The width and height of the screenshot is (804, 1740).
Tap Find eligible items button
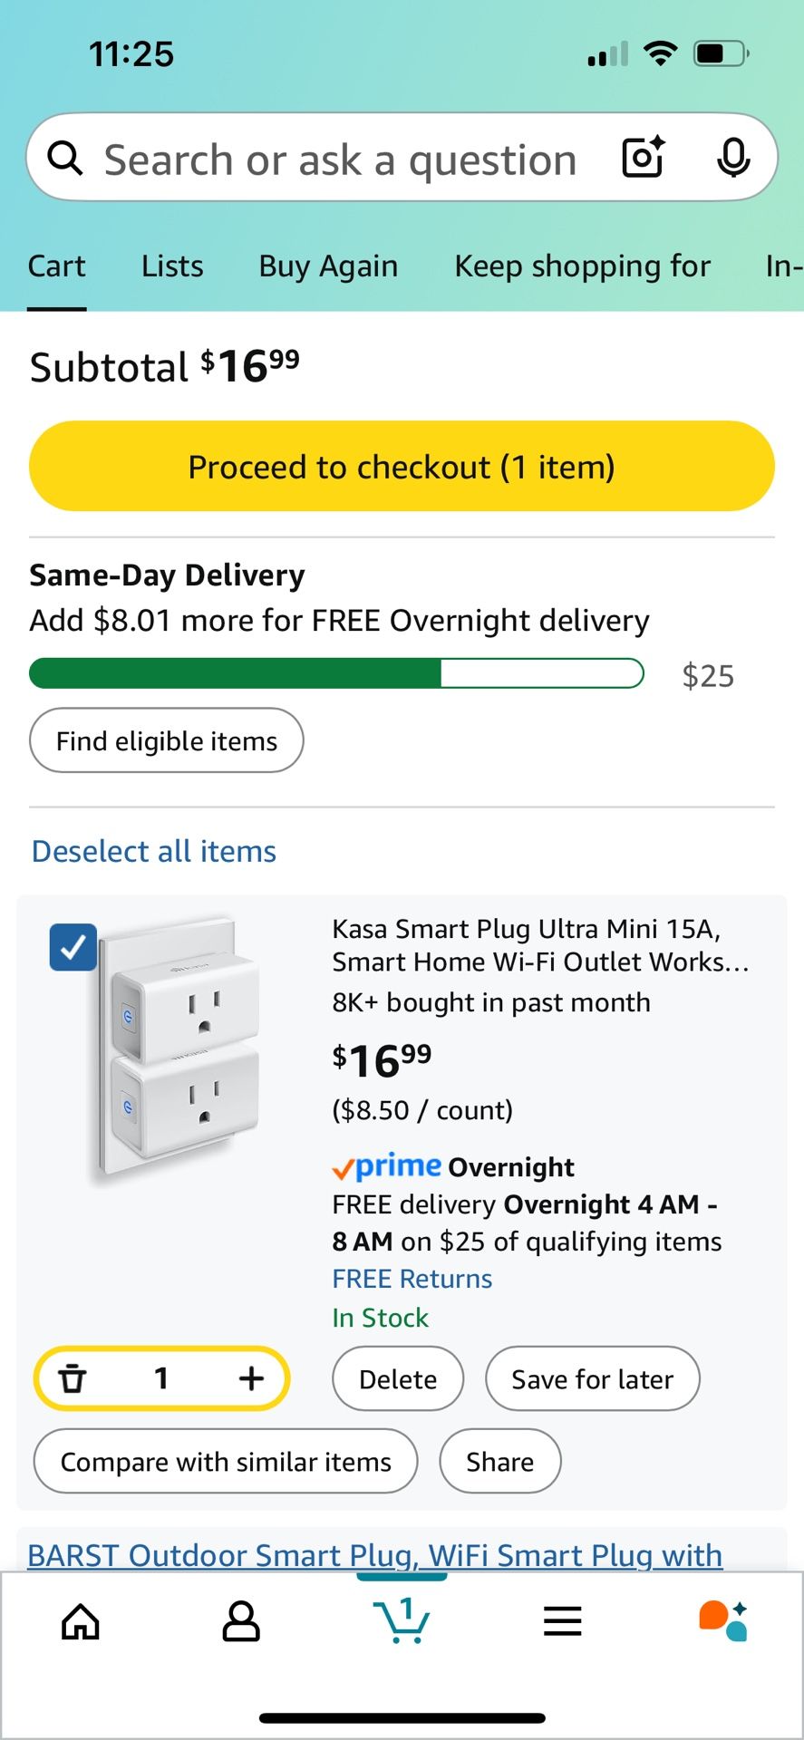(167, 740)
